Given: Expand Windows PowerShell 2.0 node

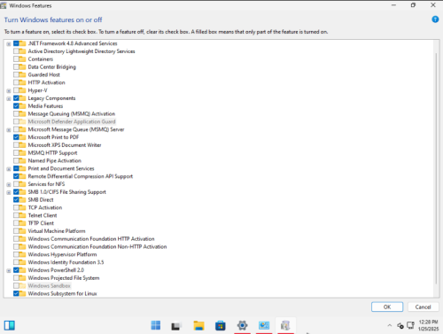Looking at the screenshot, I should (9, 270).
